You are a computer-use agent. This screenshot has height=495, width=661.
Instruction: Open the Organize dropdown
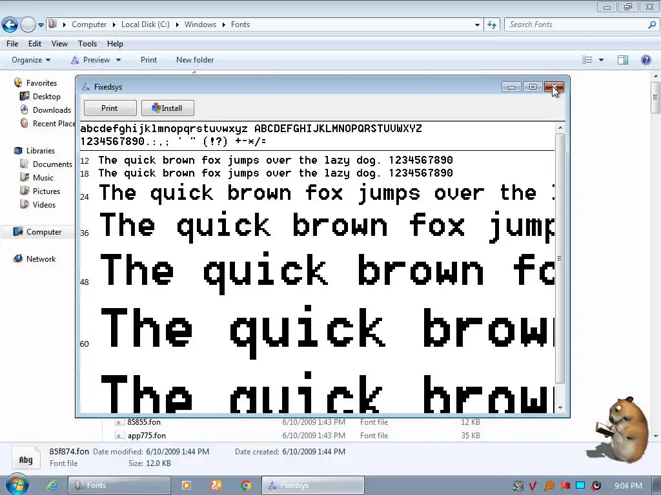click(31, 60)
